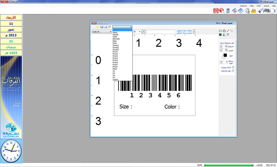Click the analog clock widget in sidebar

point(11,151)
